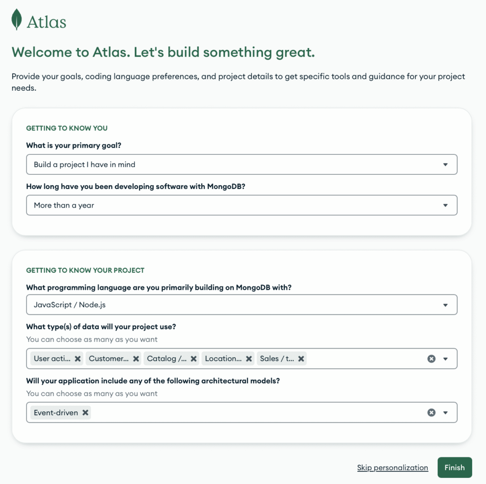
Task: Click inside the architectural models field
Action: click(257, 413)
